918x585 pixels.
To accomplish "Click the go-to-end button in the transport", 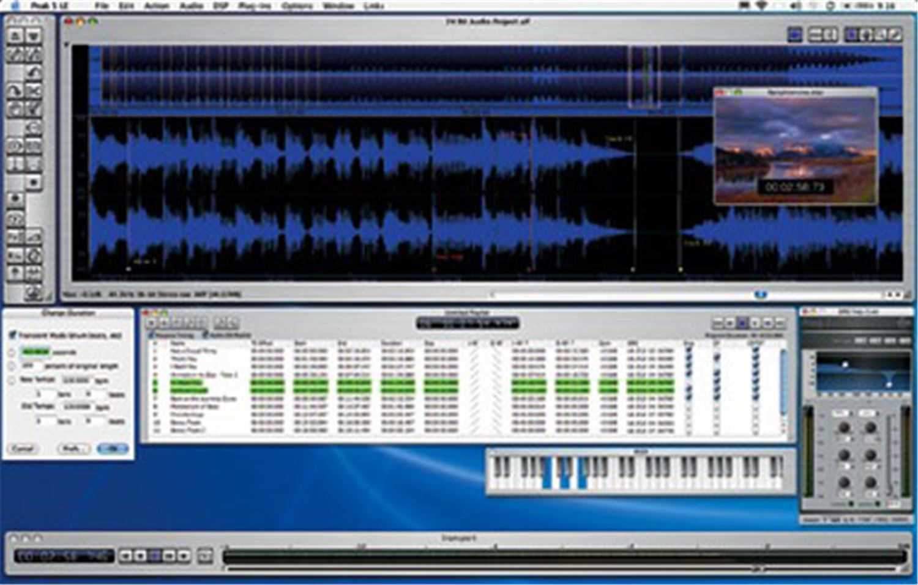I will 170,556.
